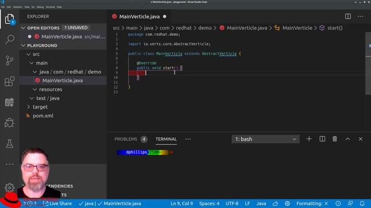Click the Java file icon in editor tab
Screen dimensions: 371x208
[x=115, y=16]
